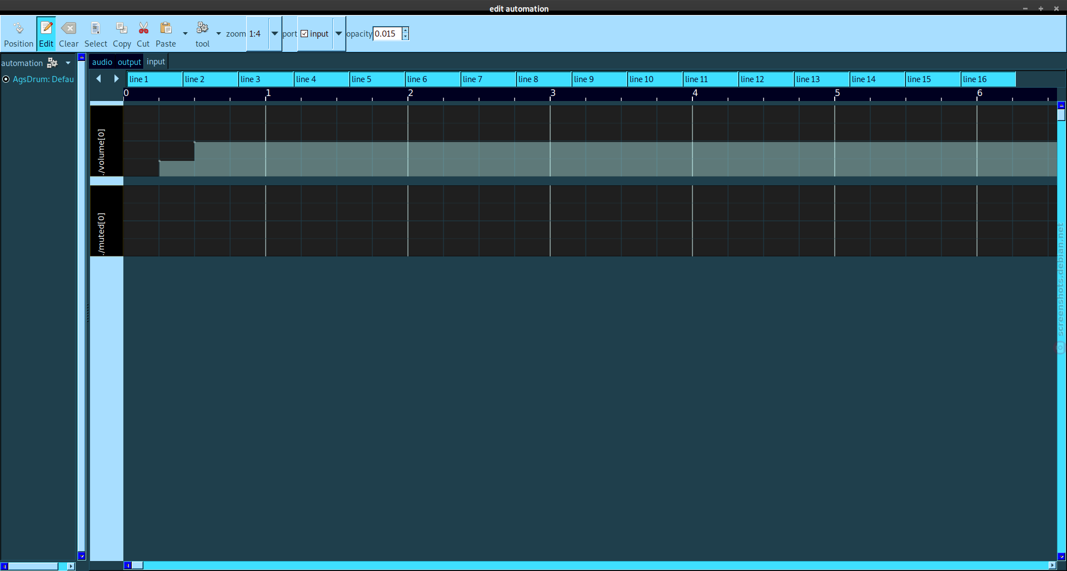Expand the zoom 1:4 dropdown
Viewport: 1067px width, 571px height.
click(275, 34)
